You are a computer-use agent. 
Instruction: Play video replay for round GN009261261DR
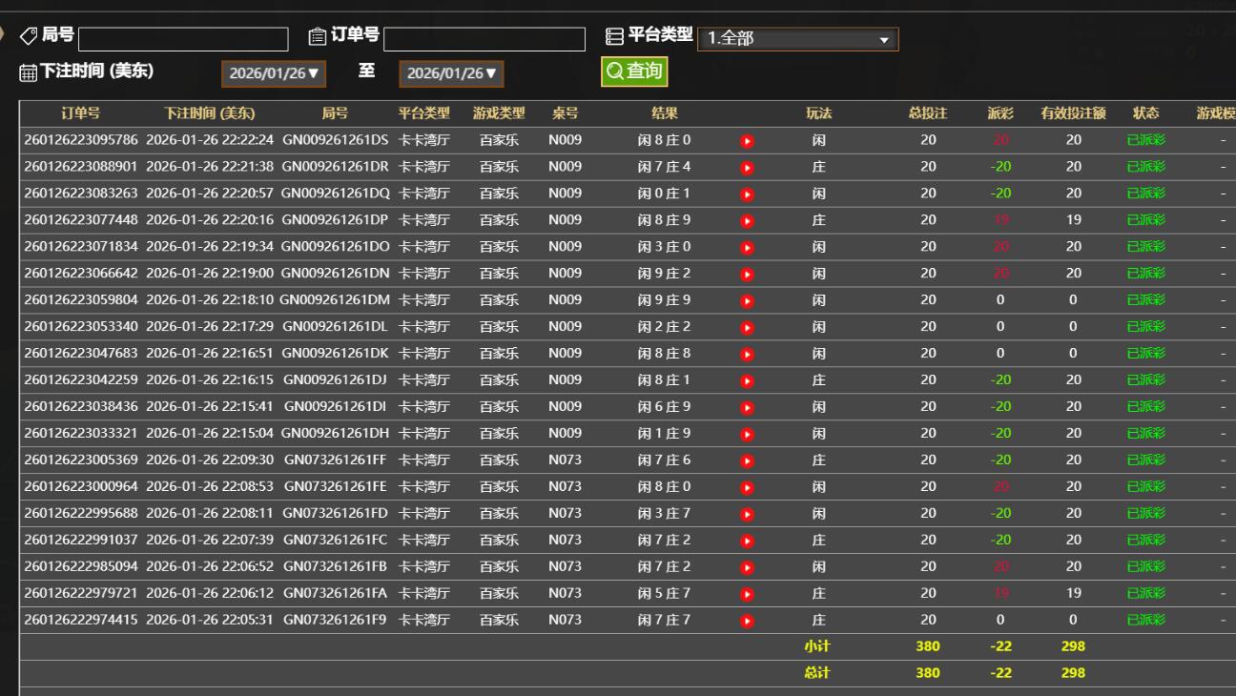pos(748,168)
